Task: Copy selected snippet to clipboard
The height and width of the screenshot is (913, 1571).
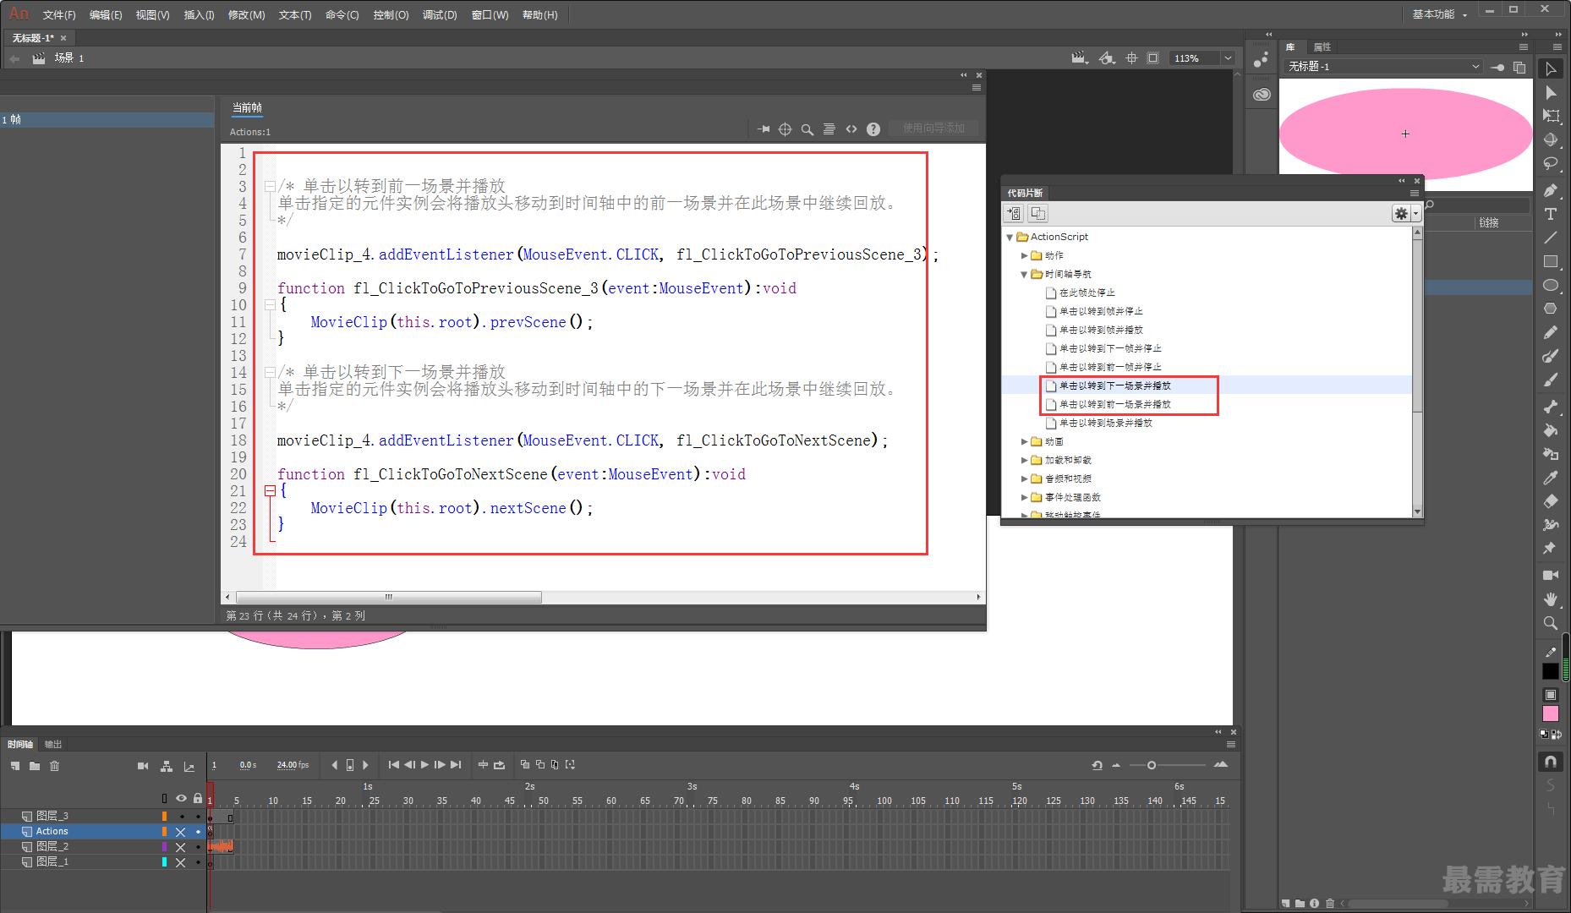Action: pyautogui.click(x=1037, y=214)
